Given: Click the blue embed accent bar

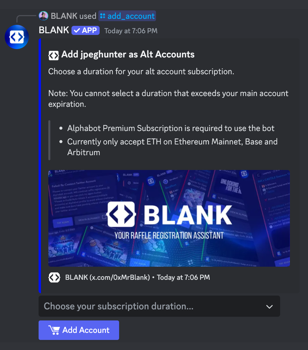Looking at the screenshot, I should (40, 166).
